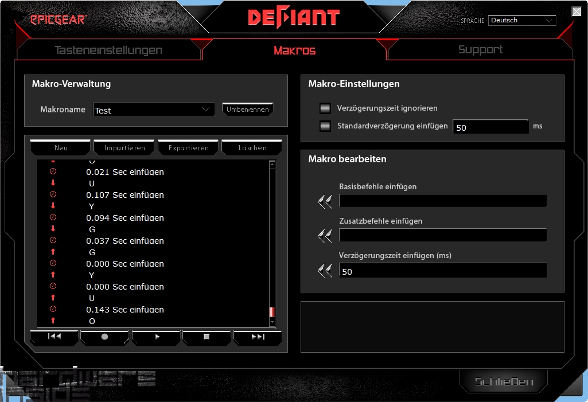Click the macro list scrollbar thumb
The height and width of the screenshot is (402, 588).
pyautogui.click(x=272, y=312)
